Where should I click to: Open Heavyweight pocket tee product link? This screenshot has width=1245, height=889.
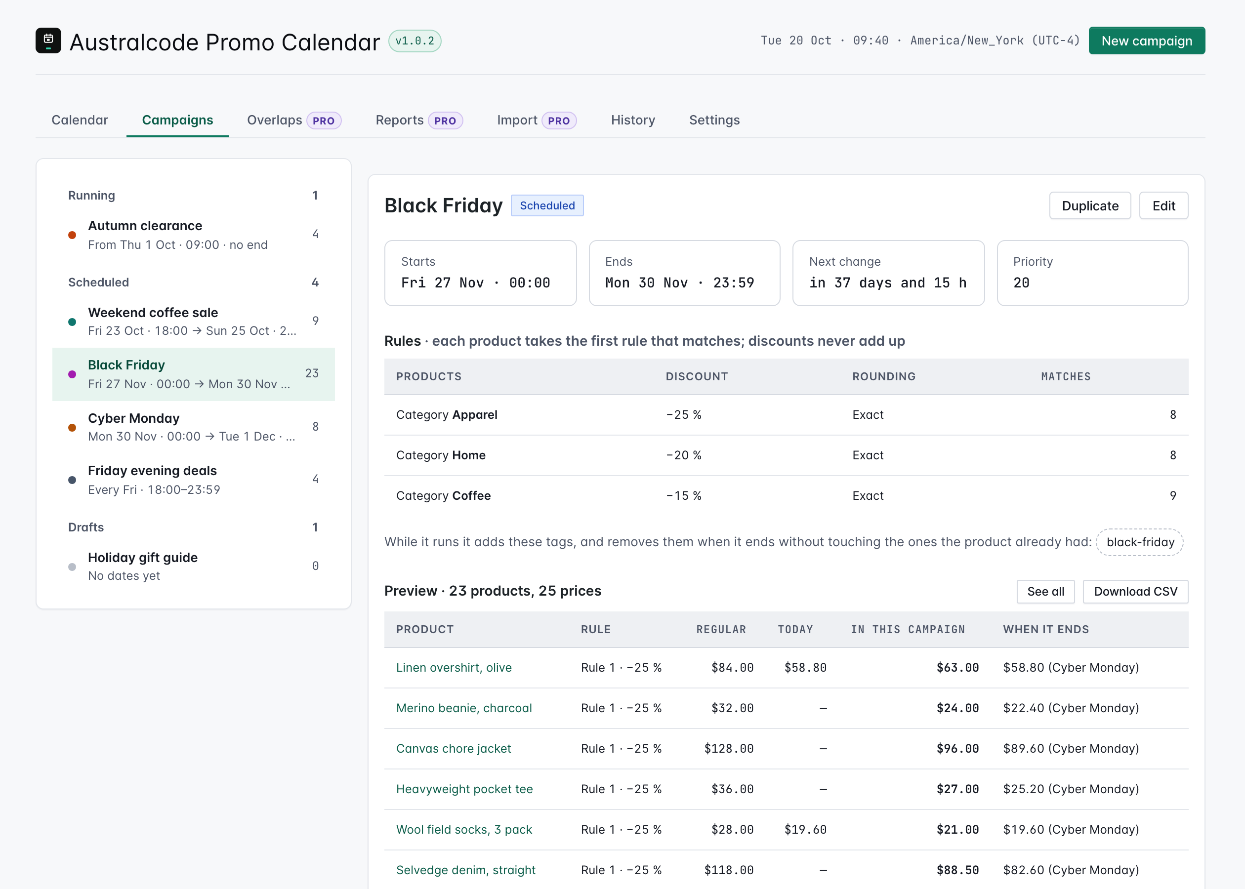point(464,789)
